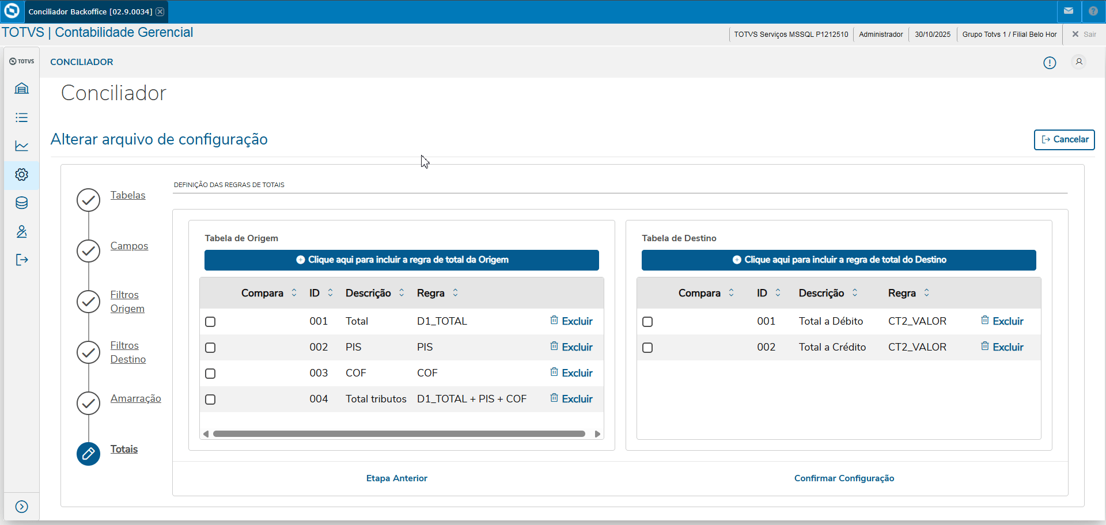Screen dimensions: 1106x525
Task: Check the Compara box for PIS row
Action: pos(210,348)
